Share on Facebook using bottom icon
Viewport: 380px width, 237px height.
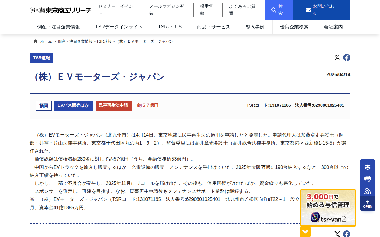coord(347,234)
